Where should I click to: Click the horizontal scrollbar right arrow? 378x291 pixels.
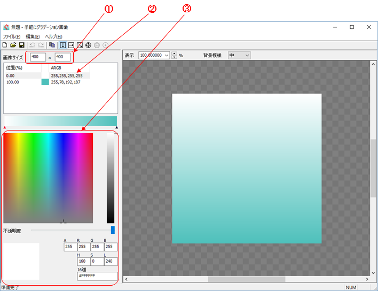(x=367, y=279)
